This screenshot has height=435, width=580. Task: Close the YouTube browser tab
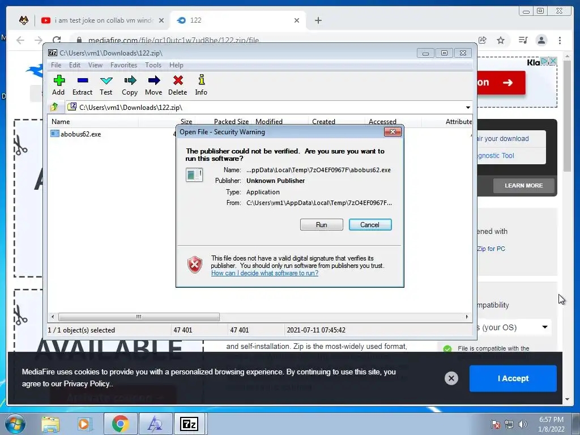click(161, 20)
